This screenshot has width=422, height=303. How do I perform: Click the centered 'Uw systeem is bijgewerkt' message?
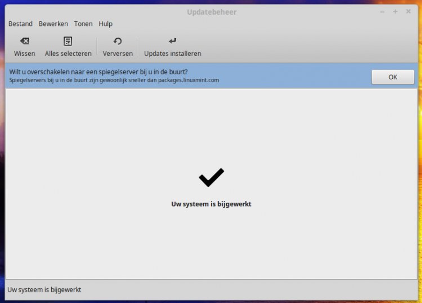click(211, 204)
